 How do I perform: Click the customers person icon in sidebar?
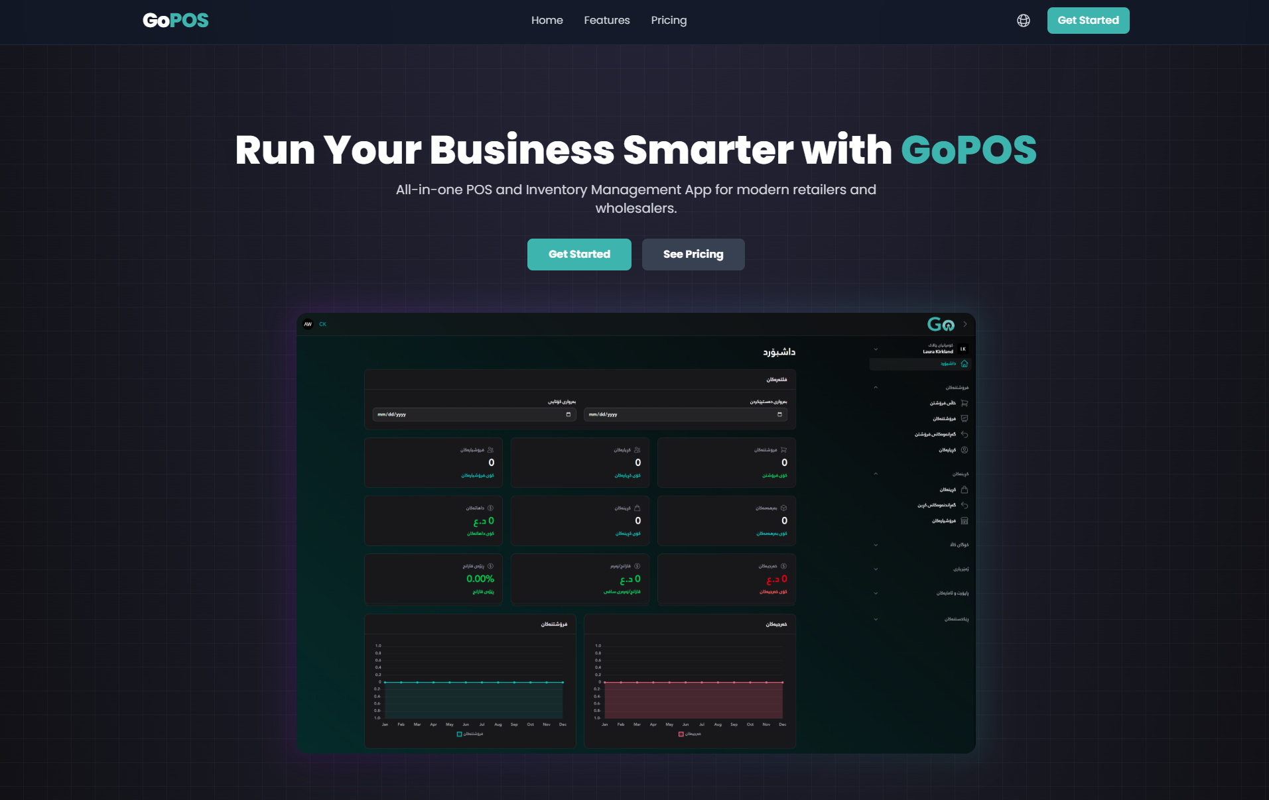tap(965, 450)
